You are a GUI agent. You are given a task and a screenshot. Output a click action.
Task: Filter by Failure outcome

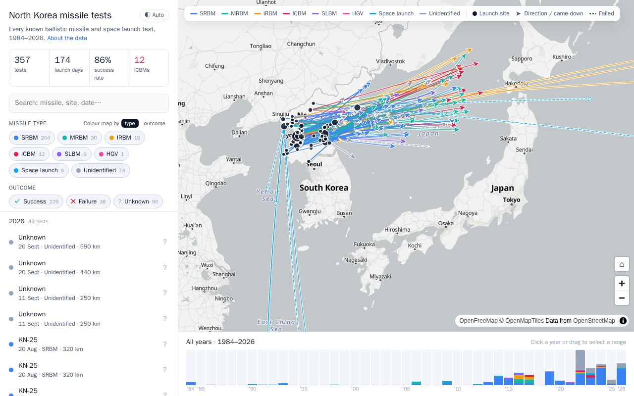point(88,201)
